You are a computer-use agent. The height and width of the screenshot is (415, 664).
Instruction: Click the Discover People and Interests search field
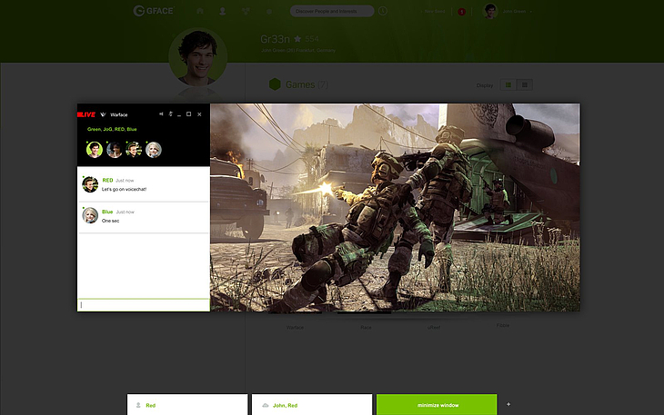click(332, 11)
